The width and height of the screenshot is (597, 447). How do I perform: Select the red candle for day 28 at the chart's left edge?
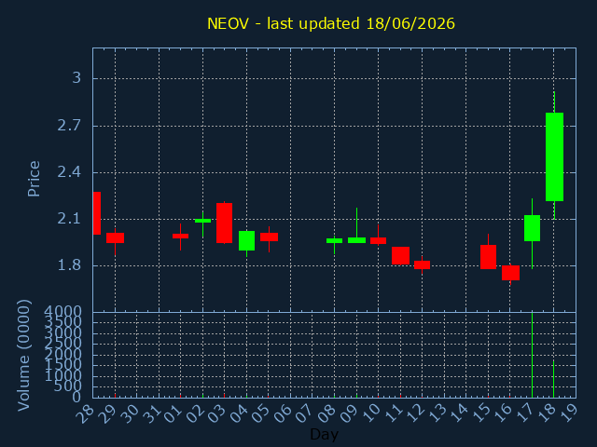point(97,213)
